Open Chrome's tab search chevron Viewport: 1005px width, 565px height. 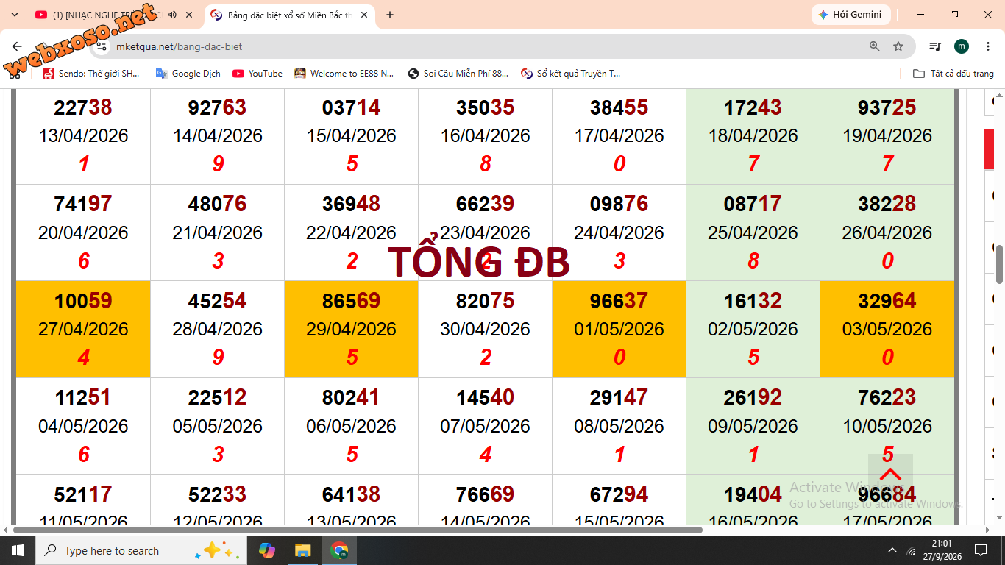click(x=15, y=15)
